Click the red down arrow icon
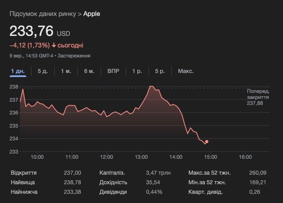Screen dimensions: 283x203 point(54,45)
